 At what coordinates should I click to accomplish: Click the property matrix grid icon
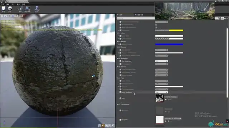[x=222, y=18]
